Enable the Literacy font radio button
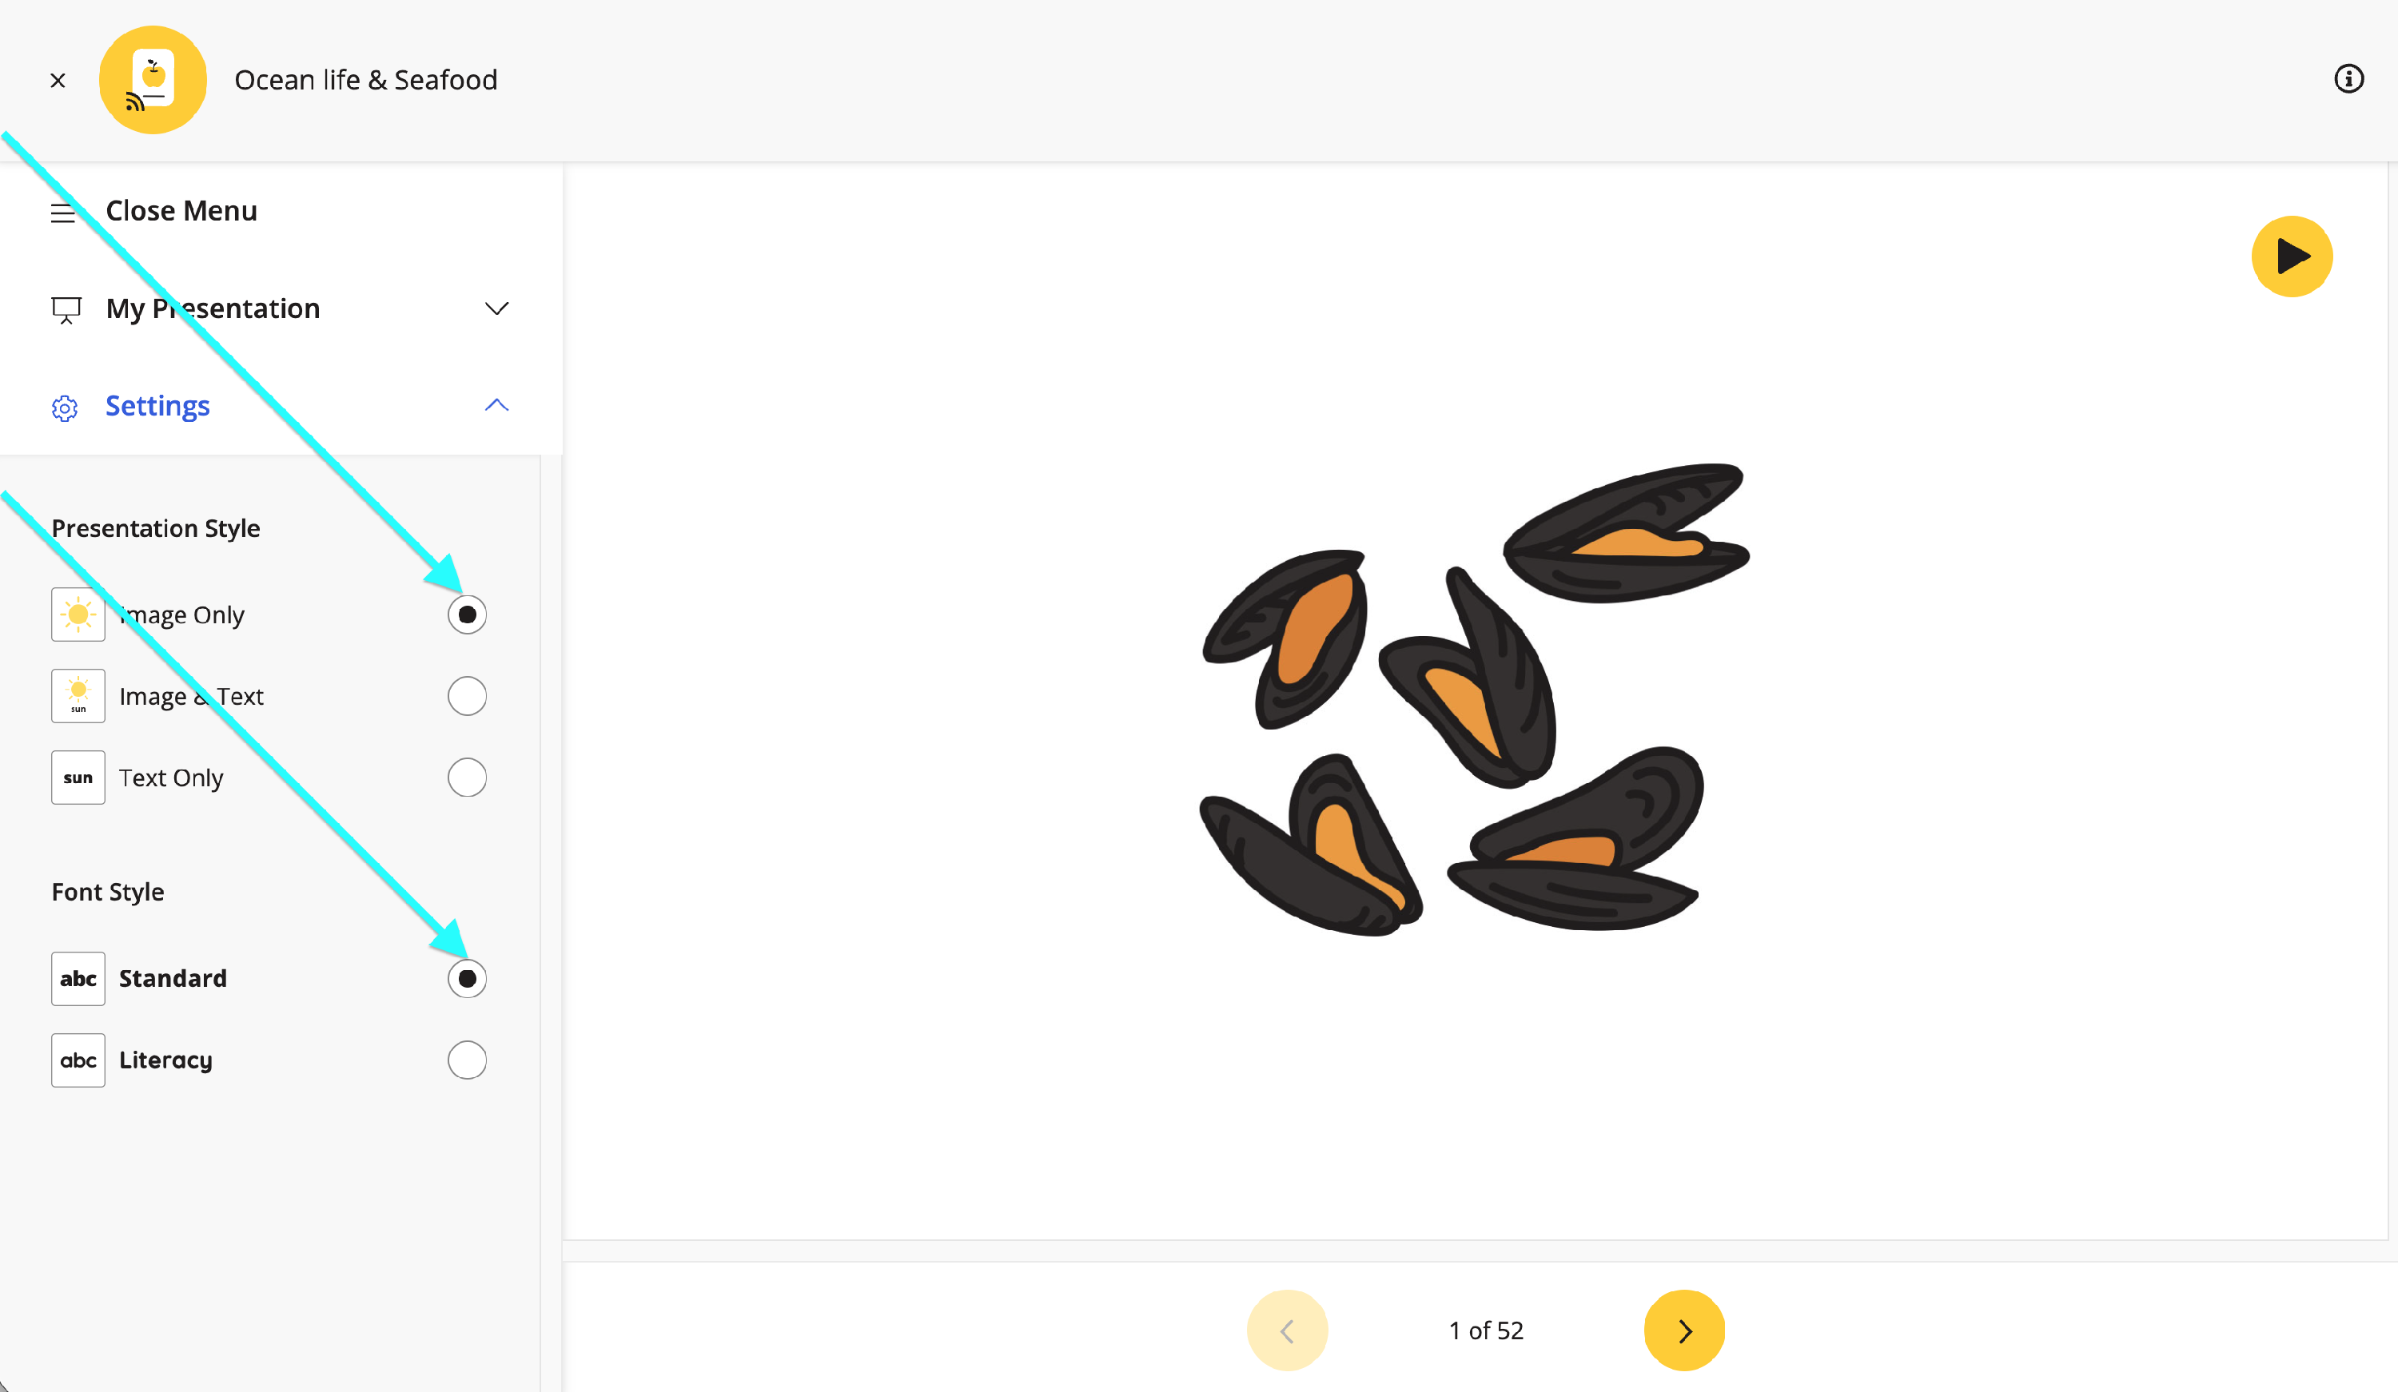Image resolution: width=2398 pixels, height=1392 pixels. 468,1060
